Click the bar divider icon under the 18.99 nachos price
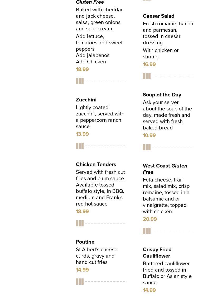 [80, 81]
